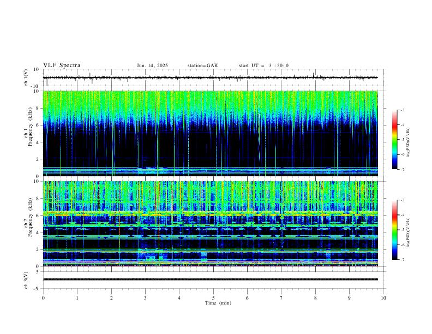
Task: Click time axis tick label '7'
Action: click(281, 298)
